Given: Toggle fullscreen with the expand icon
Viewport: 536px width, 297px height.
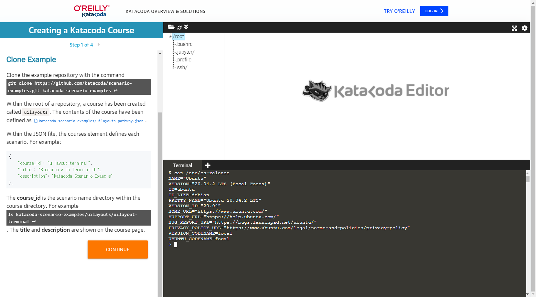Looking at the screenshot, I should pyautogui.click(x=514, y=28).
